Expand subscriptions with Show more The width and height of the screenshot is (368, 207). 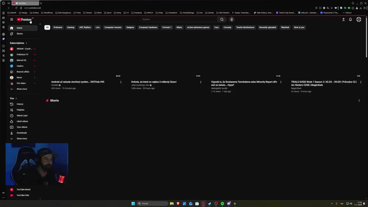point(23,89)
